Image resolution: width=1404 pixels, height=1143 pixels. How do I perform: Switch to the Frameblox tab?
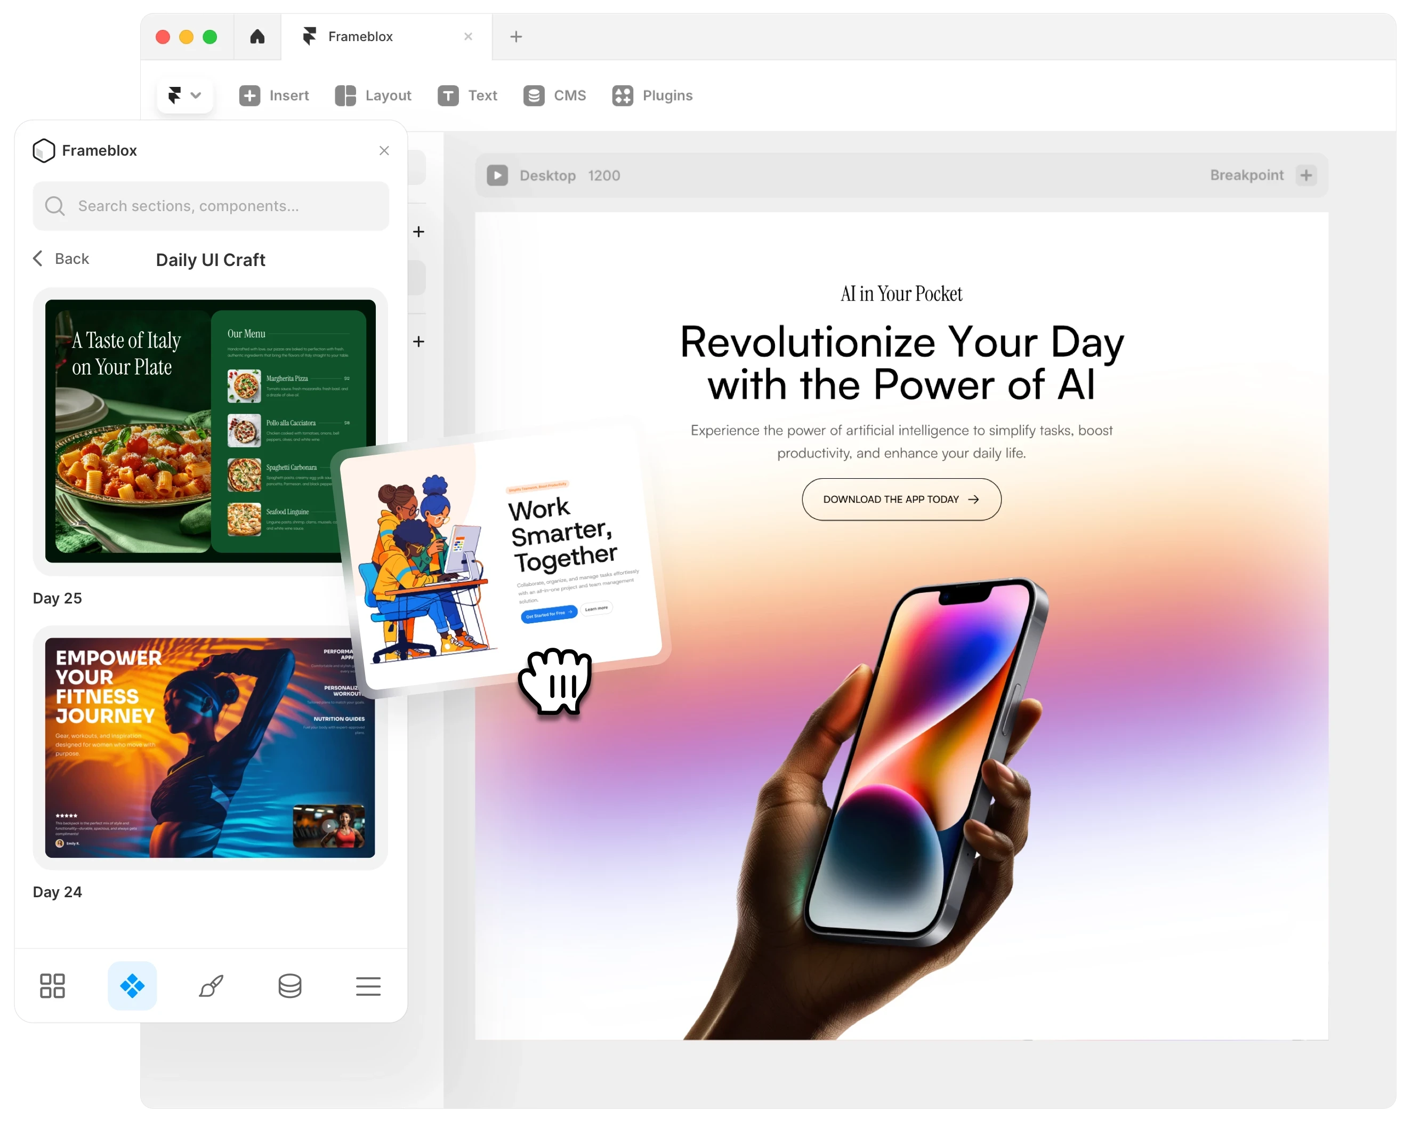pos(360,37)
